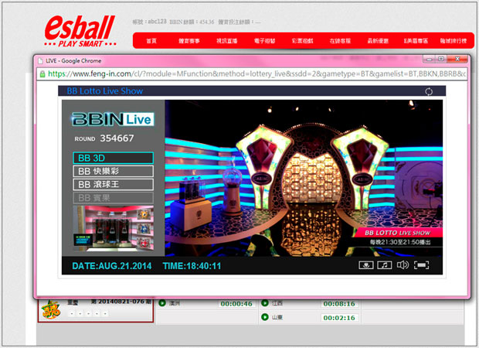Select the BB 滾球王 game tab
This screenshot has height=348, width=479.
point(114,184)
